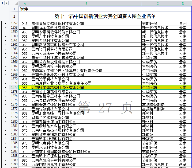Click cell 云南省细胞工程中心有限公司
192x168 pixels.
click(x=86, y=96)
